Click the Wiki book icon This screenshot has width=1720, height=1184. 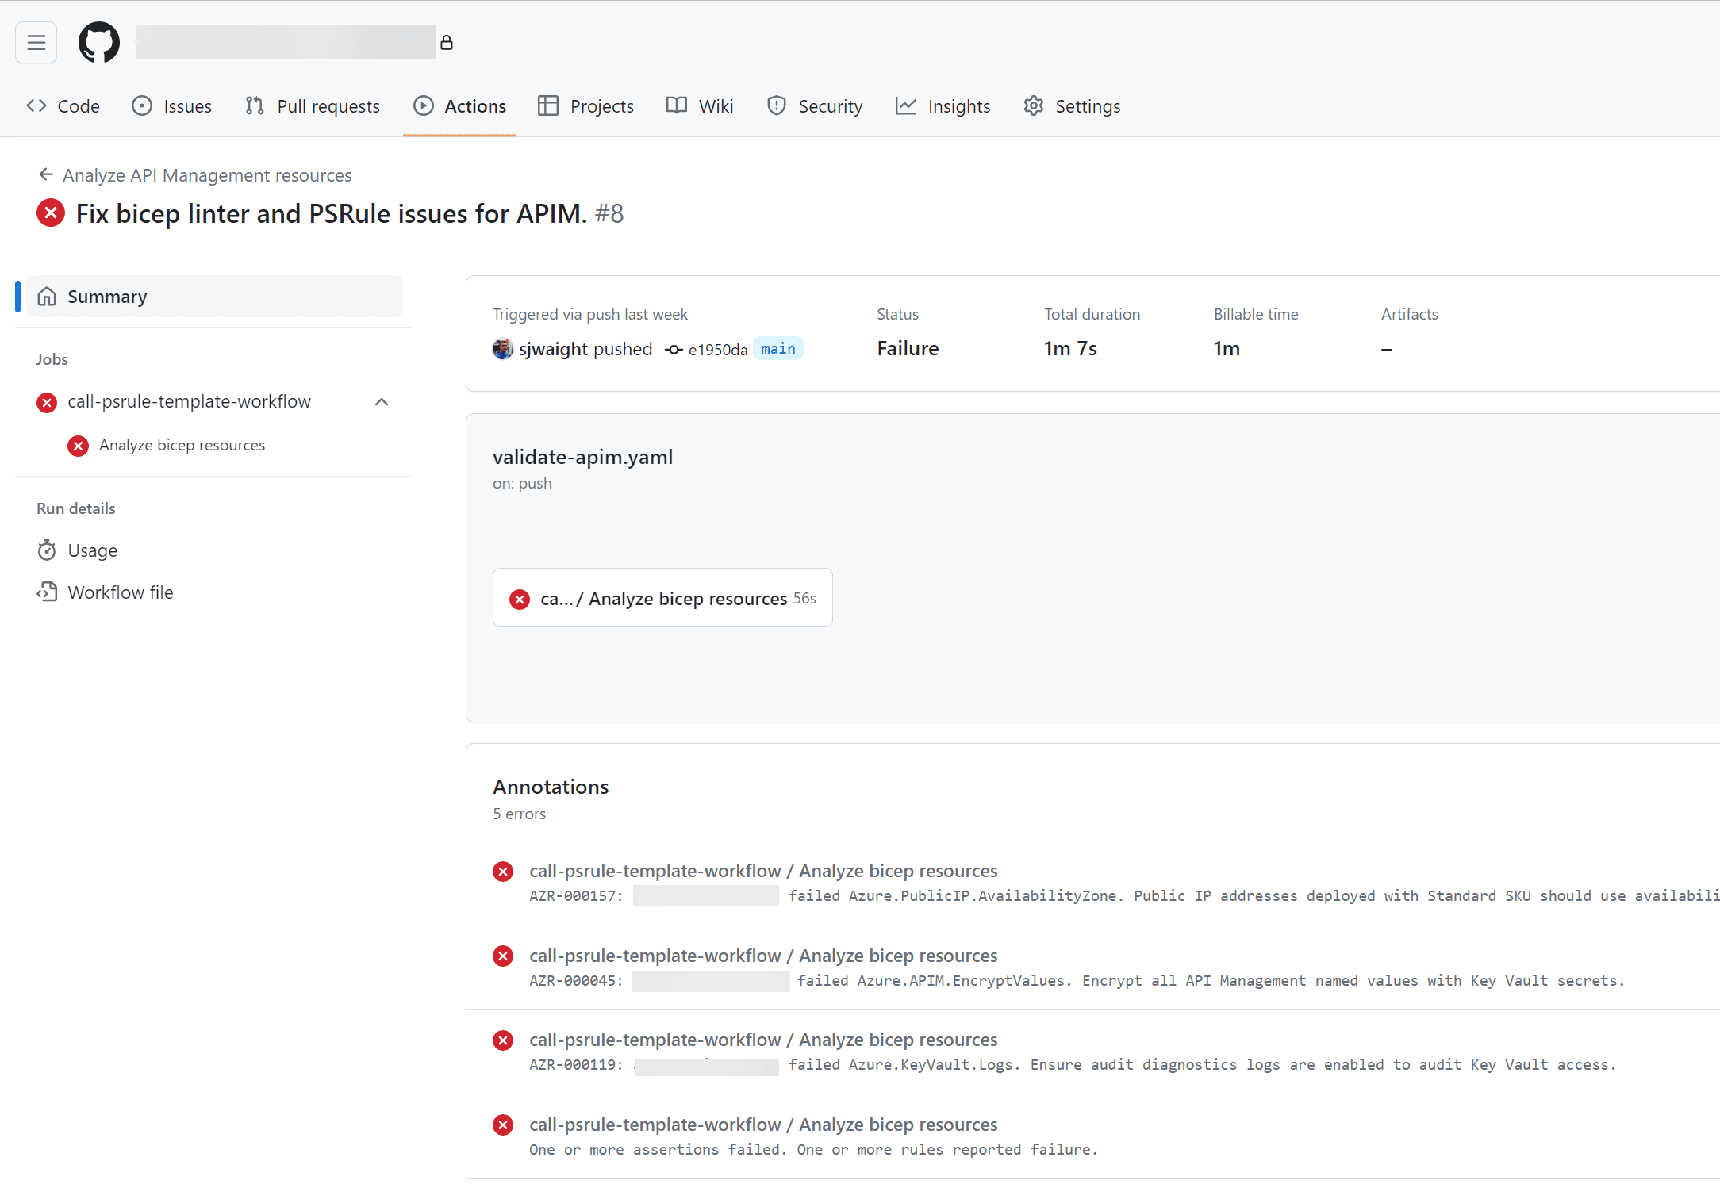click(x=678, y=105)
